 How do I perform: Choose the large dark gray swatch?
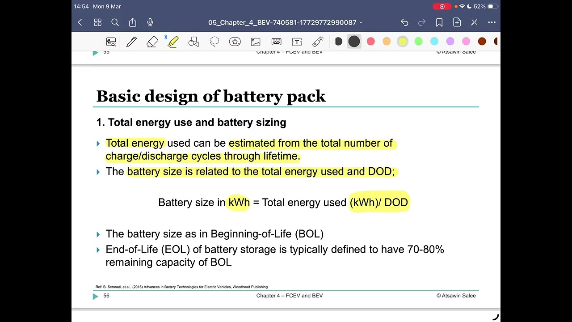(x=354, y=42)
